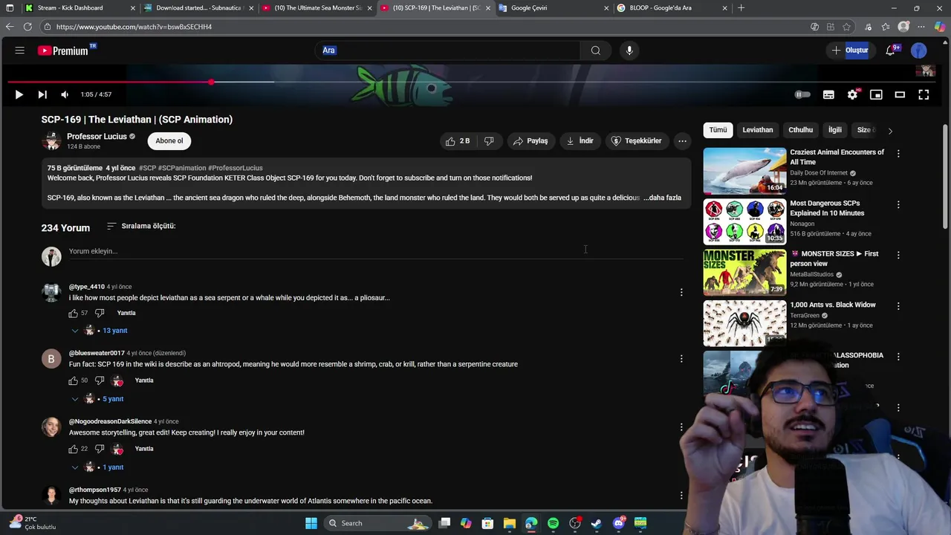Image resolution: width=951 pixels, height=535 pixels.
Task: Click the browser address bar URL
Action: [134, 27]
